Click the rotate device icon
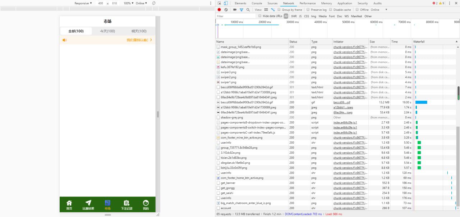Image resolution: width=460 pixels, height=217 pixels. point(153,3)
